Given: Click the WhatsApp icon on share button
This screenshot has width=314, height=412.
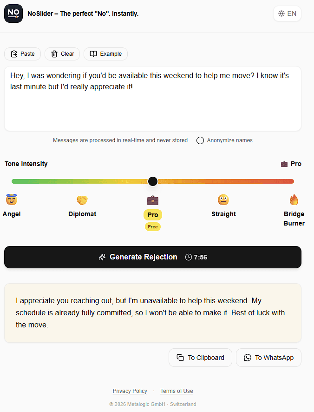Looking at the screenshot, I should [248, 357].
